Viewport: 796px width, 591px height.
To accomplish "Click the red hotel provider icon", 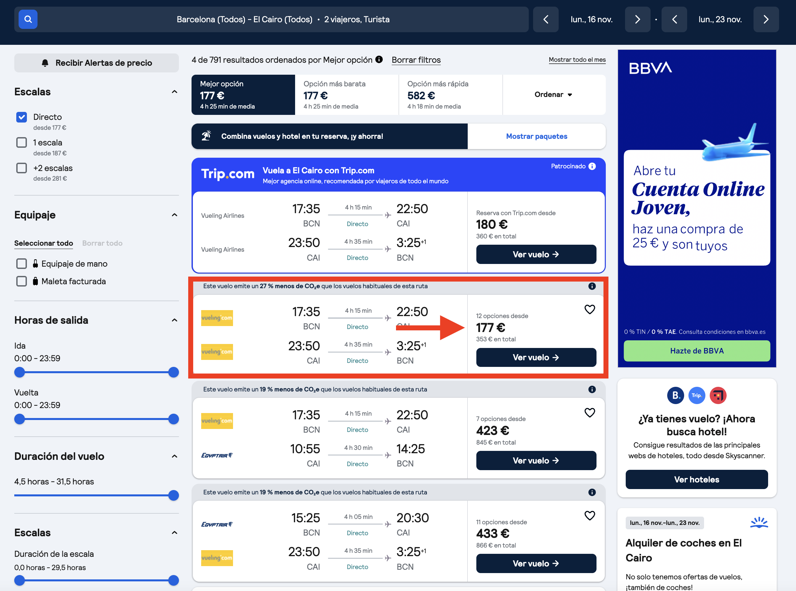I will [718, 395].
